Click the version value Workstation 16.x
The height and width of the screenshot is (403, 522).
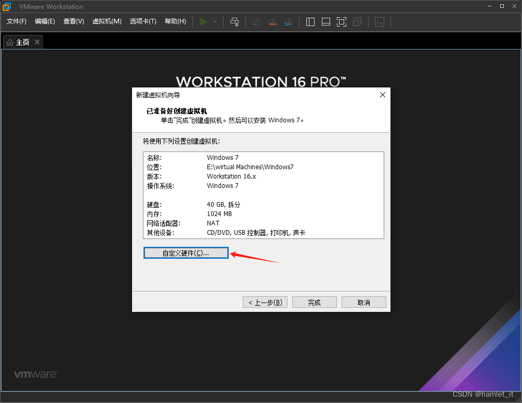coord(231,177)
